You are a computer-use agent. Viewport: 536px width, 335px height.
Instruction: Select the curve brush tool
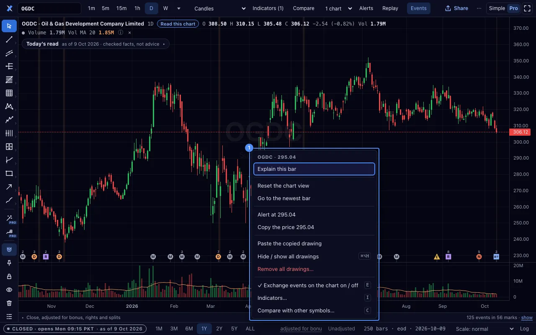9,200
